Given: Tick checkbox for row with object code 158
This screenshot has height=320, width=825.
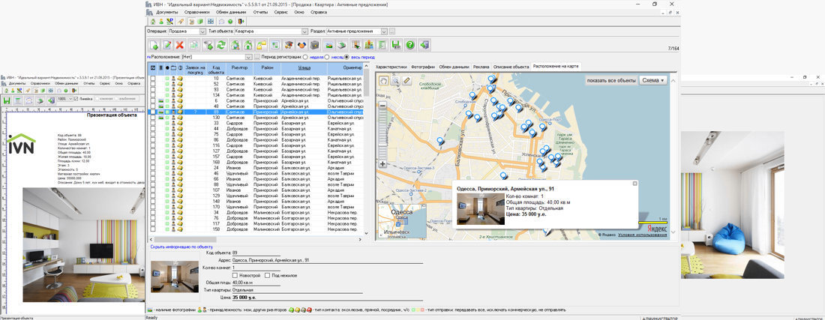Looking at the screenshot, I should pyautogui.click(x=153, y=229).
